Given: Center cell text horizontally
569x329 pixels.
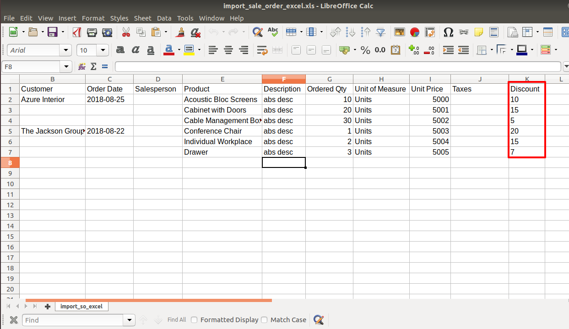Looking at the screenshot, I should [x=228, y=50].
